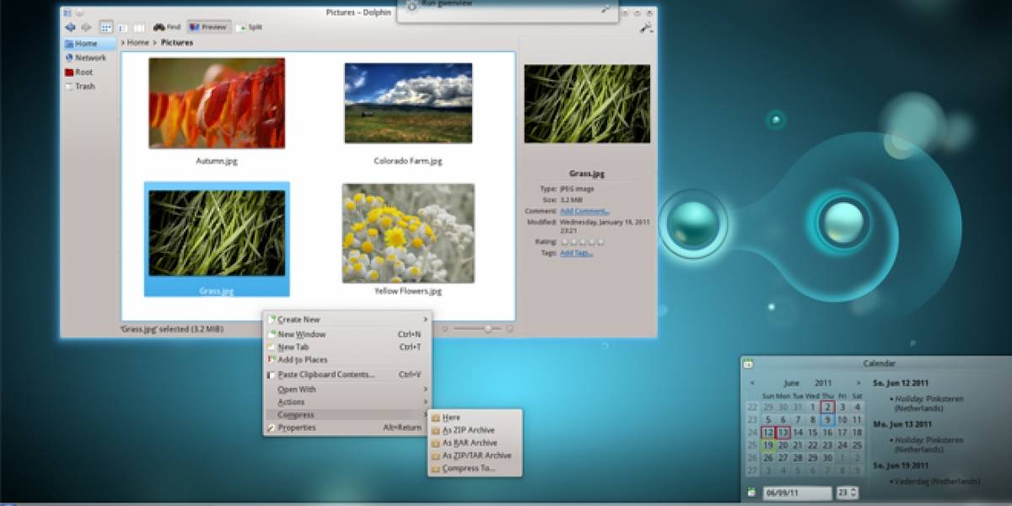1012x506 pixels.
Task: Click zoom out icon beside slider
Action: pos(444,329)
